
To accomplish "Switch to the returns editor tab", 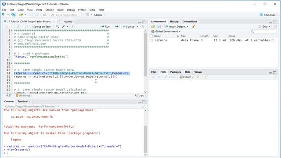I will click(68, 22).
